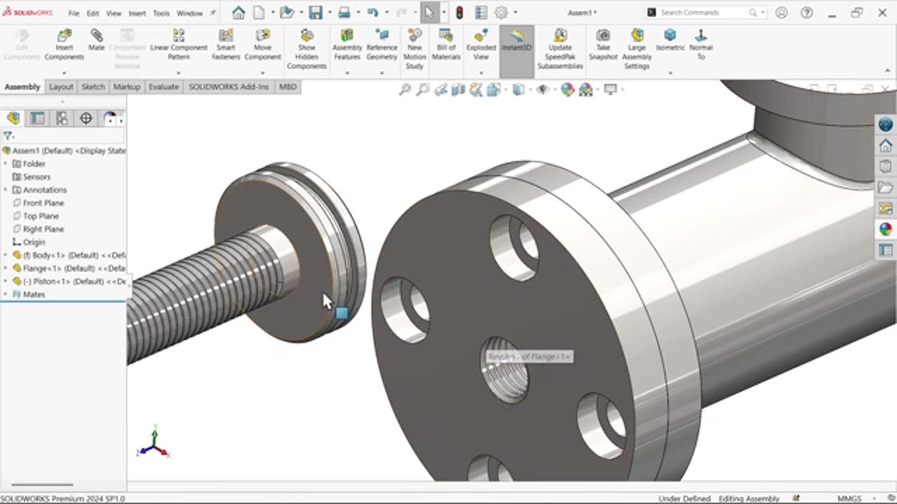This screenshot has width=897, height=504.
Task: Select the Mate tool
Action: 97,41
